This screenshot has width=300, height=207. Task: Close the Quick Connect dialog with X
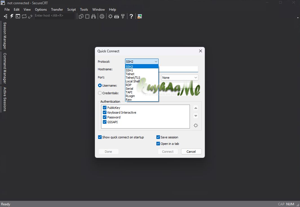(201, 51)
